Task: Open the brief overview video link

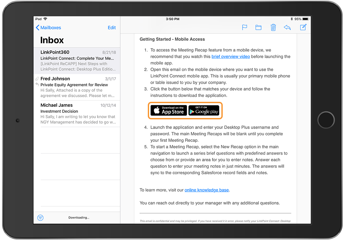Action: pyautogui.click(x=231, y=57)
